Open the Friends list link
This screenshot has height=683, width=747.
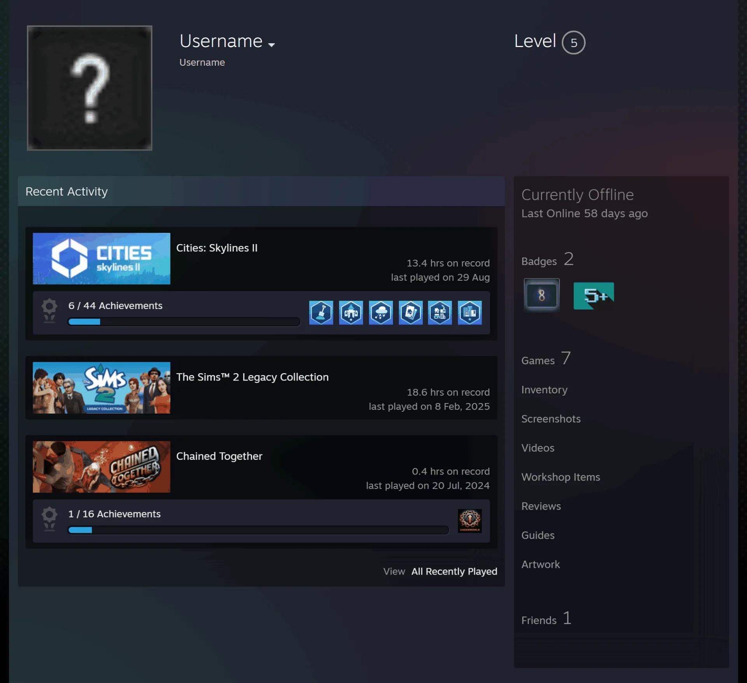547,618
